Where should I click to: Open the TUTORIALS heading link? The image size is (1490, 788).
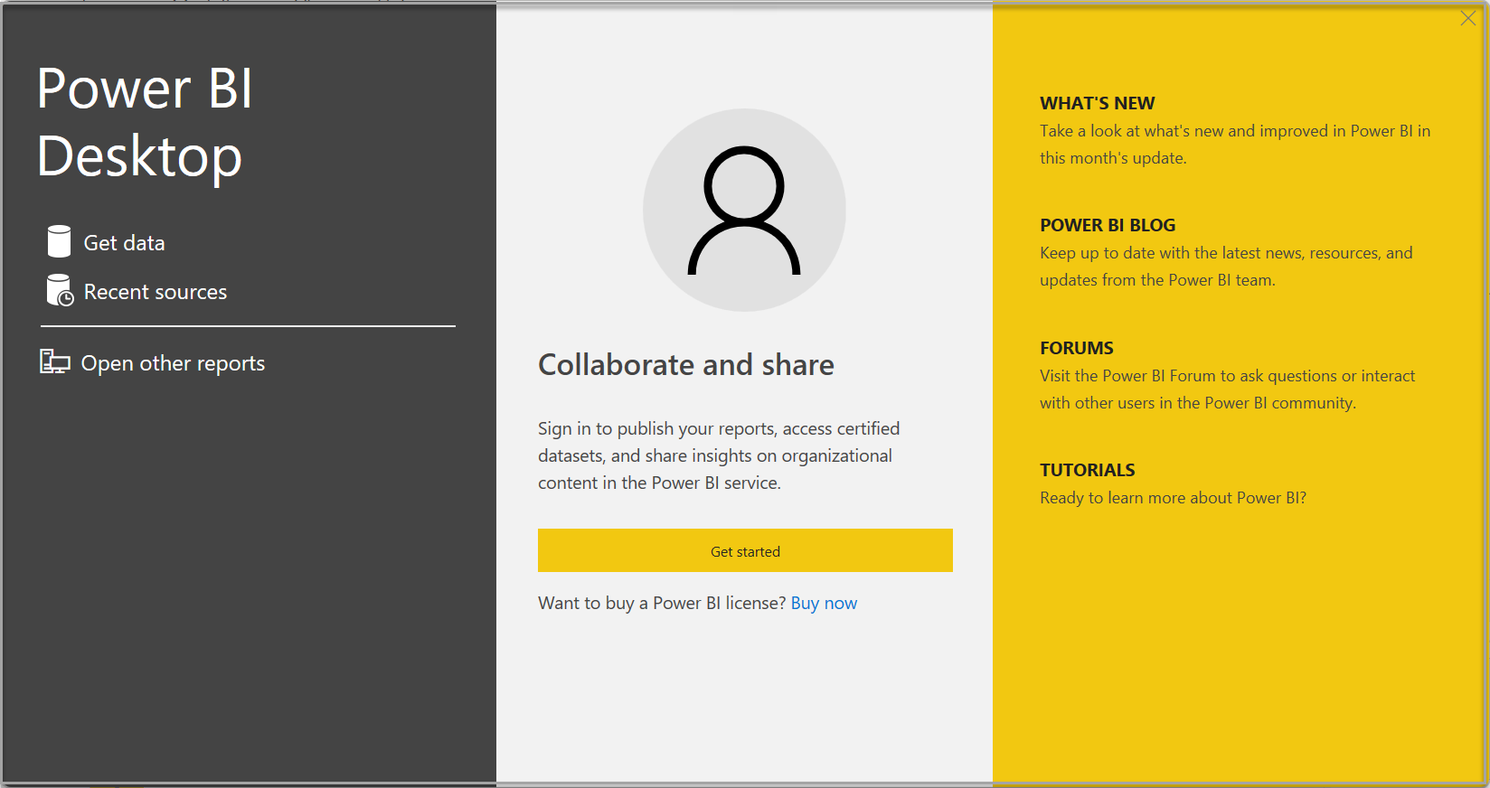tap(1087, 470)
